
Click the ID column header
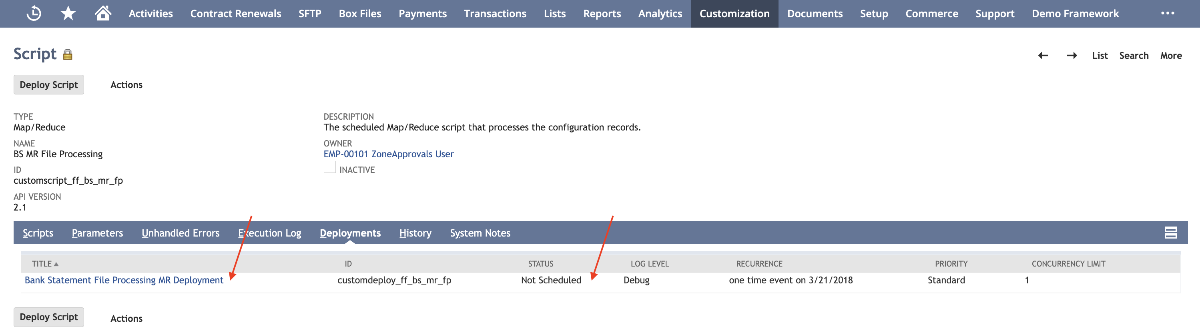click(x=348, y=264)
